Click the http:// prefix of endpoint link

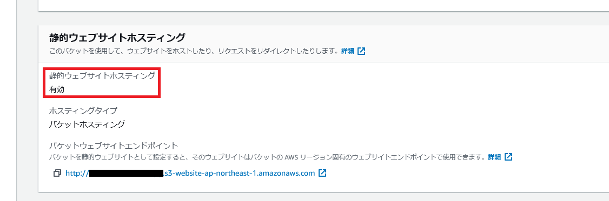(77, 173)
